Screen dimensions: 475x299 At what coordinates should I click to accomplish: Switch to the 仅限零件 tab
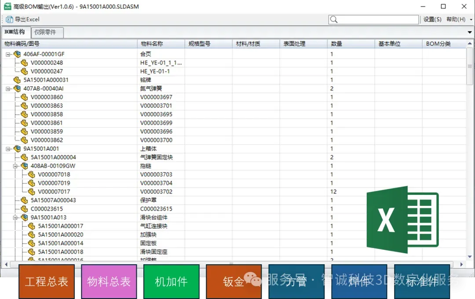[x=46, y=32]
